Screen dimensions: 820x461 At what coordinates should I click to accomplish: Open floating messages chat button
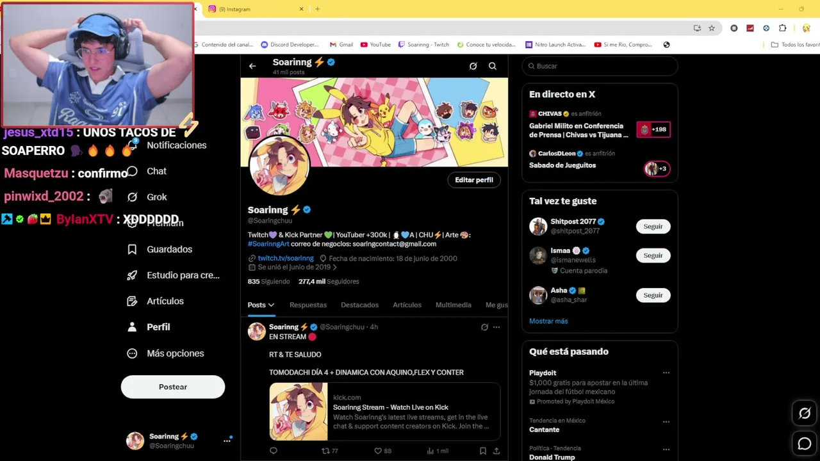point(805,444)
